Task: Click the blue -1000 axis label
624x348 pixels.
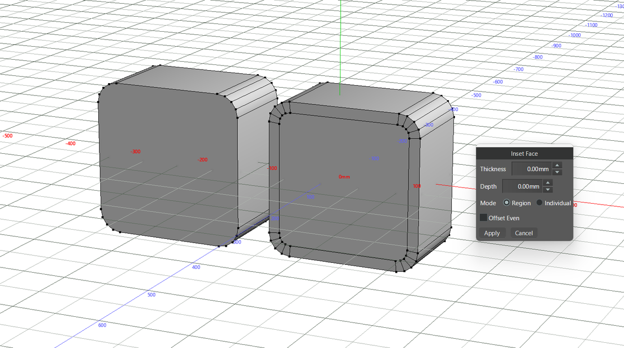Action: pyautogui.click(x=575, y=35)
